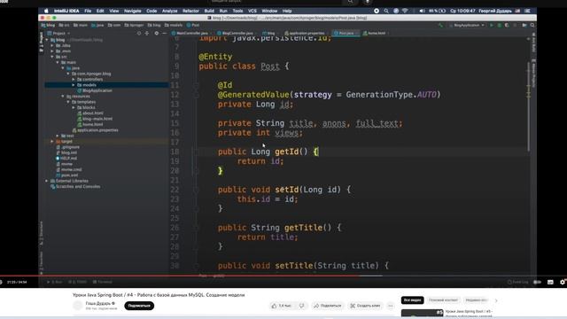Click the Wi-Fi status icon
The image size is (567, 319).
(405, 11)
